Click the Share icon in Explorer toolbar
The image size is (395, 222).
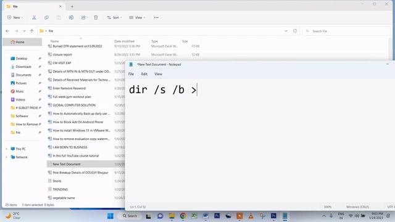click(83, 18)
